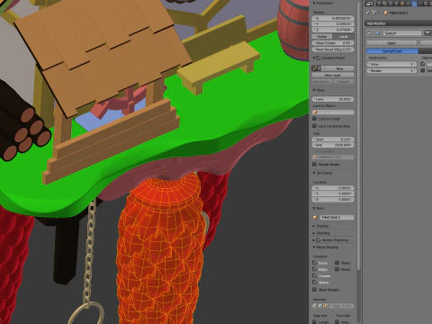Toggle the Grease Pencil panel checkbox
The height and width of the screenshot is (324, 432).
[x=319, y=58]
